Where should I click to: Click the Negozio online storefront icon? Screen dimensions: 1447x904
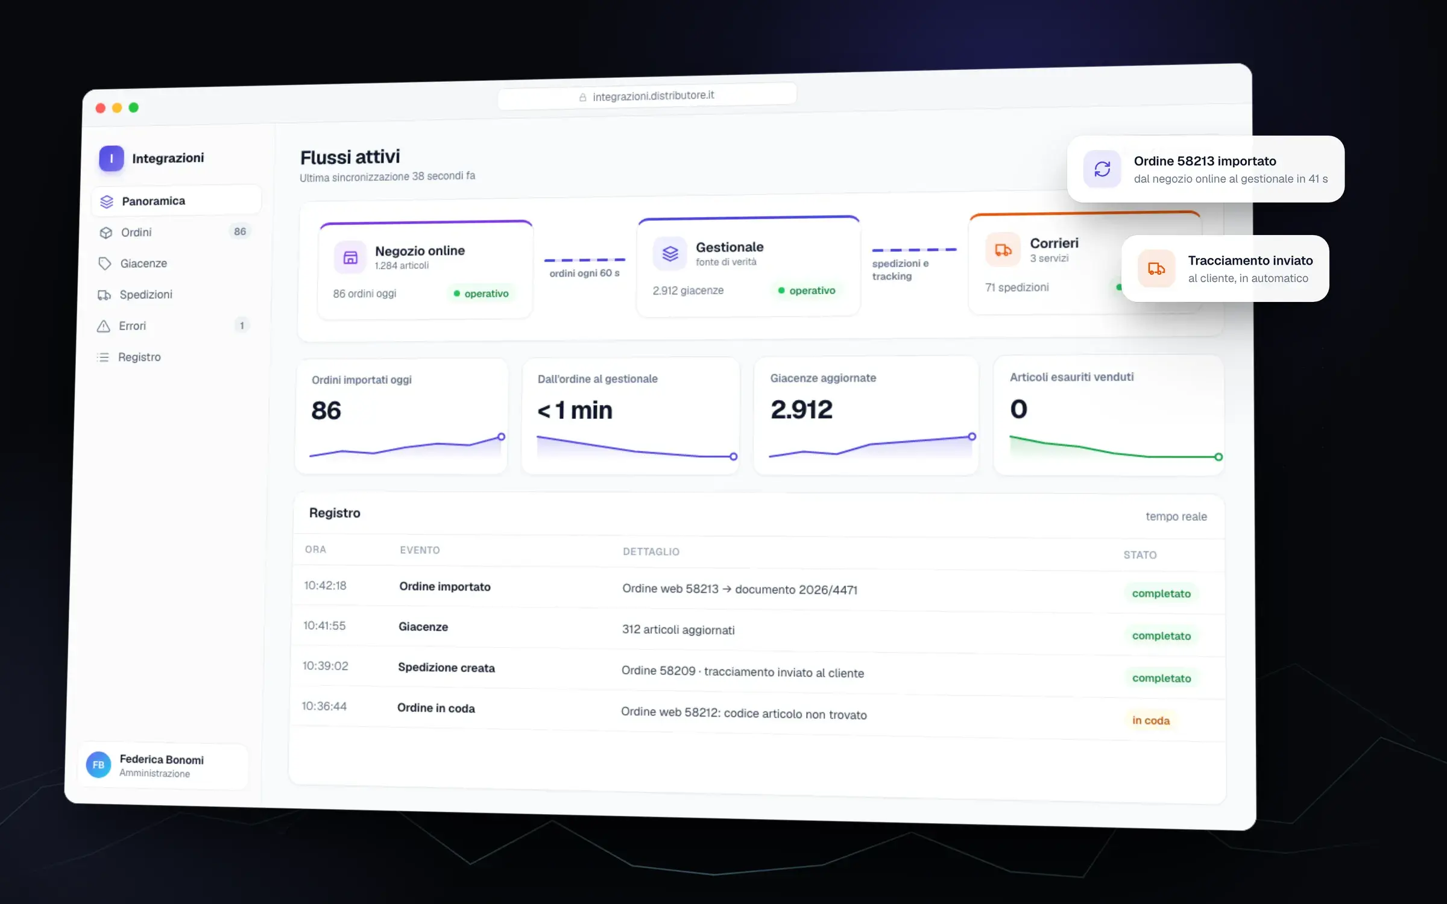[350, 257]
